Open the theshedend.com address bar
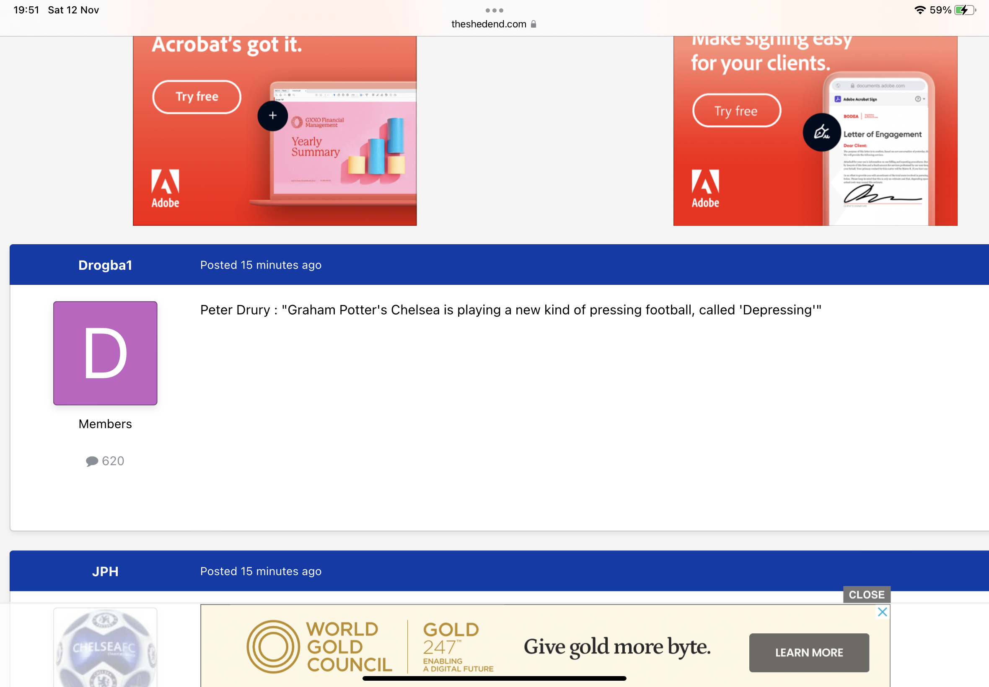Screen dimensions: 989x687 coord(494,24)
